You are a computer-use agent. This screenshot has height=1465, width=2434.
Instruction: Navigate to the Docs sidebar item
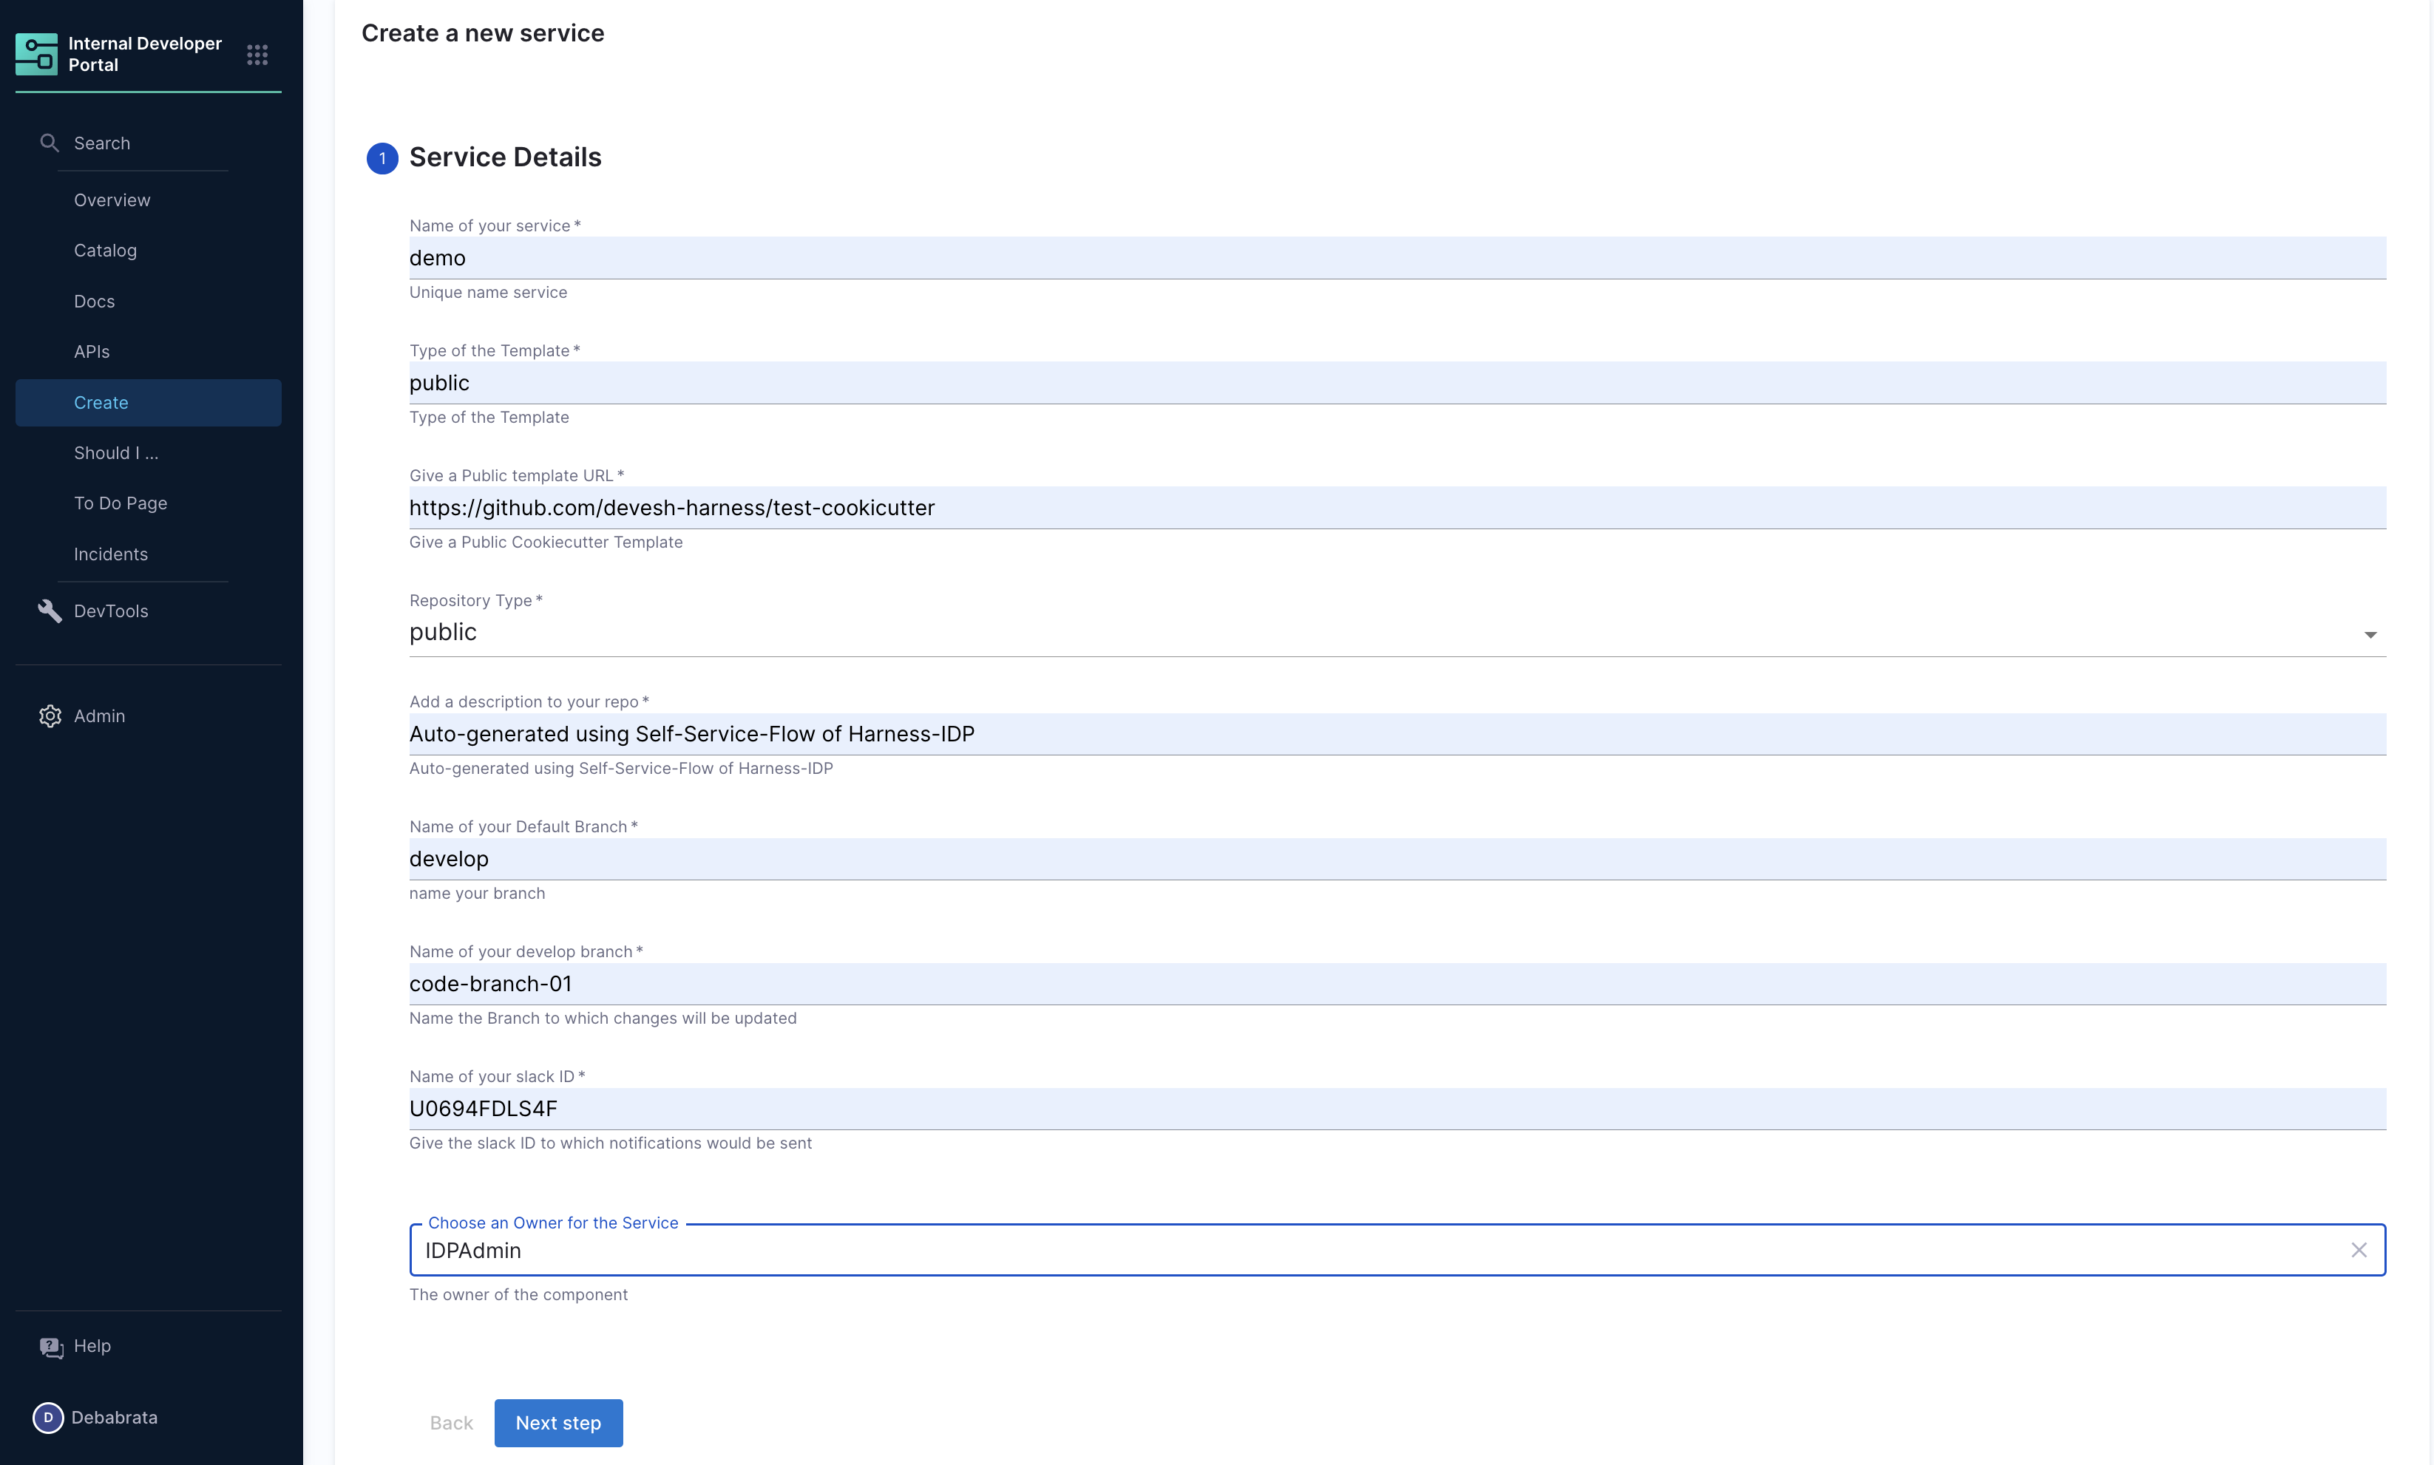click(95, 301)
